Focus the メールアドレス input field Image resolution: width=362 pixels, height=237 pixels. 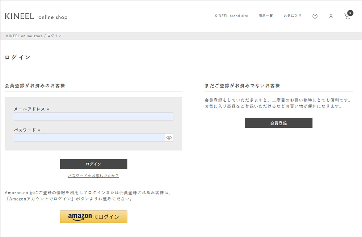point(93,117)
